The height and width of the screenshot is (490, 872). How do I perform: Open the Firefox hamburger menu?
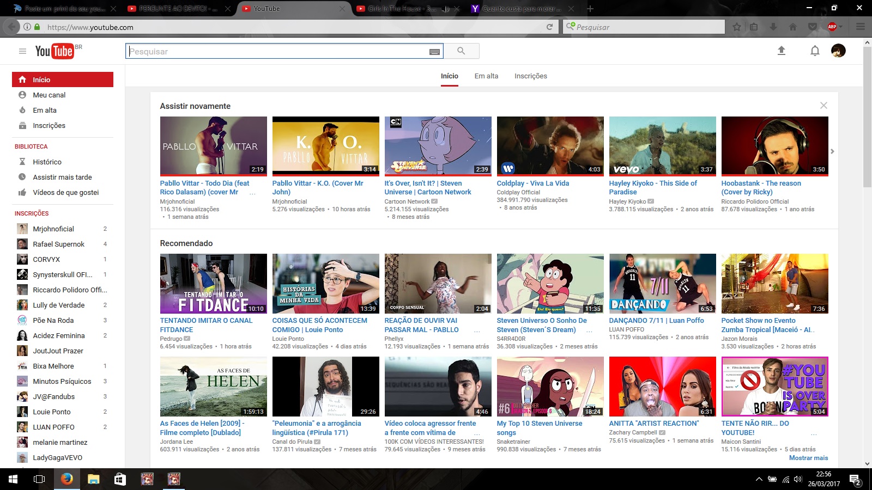click(x=861, y=27)
